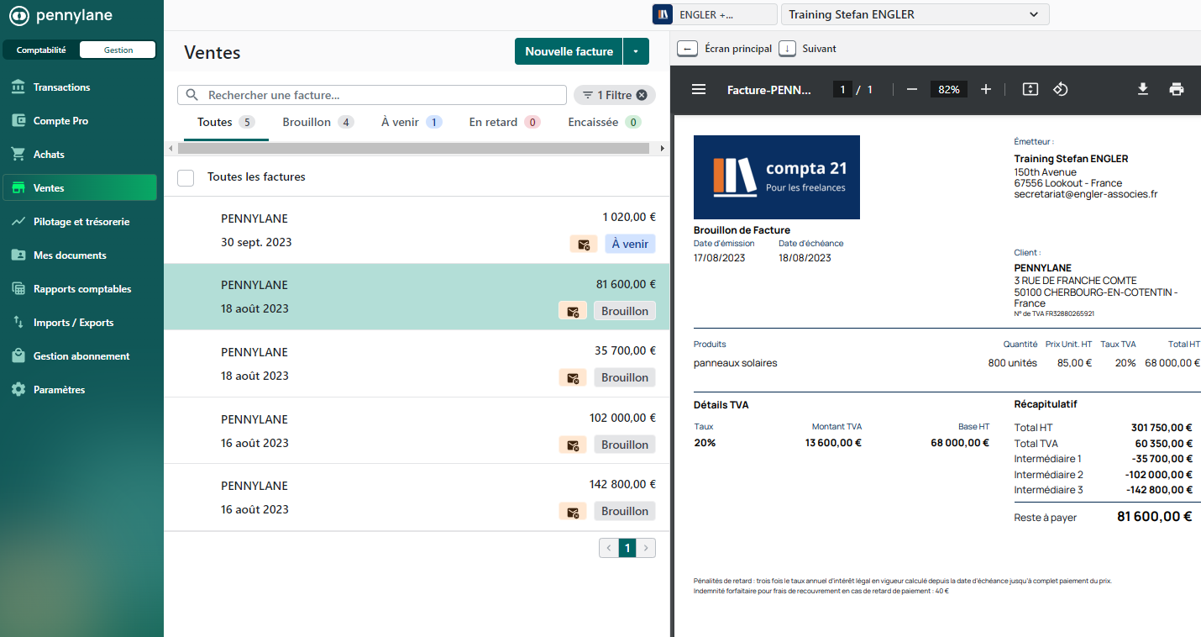Screen dimensions: 1201x637
Task: Click the Nouvelle facture button
Action: click(569, 51)
